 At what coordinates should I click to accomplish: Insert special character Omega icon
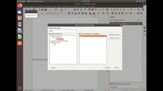[107, 10]
